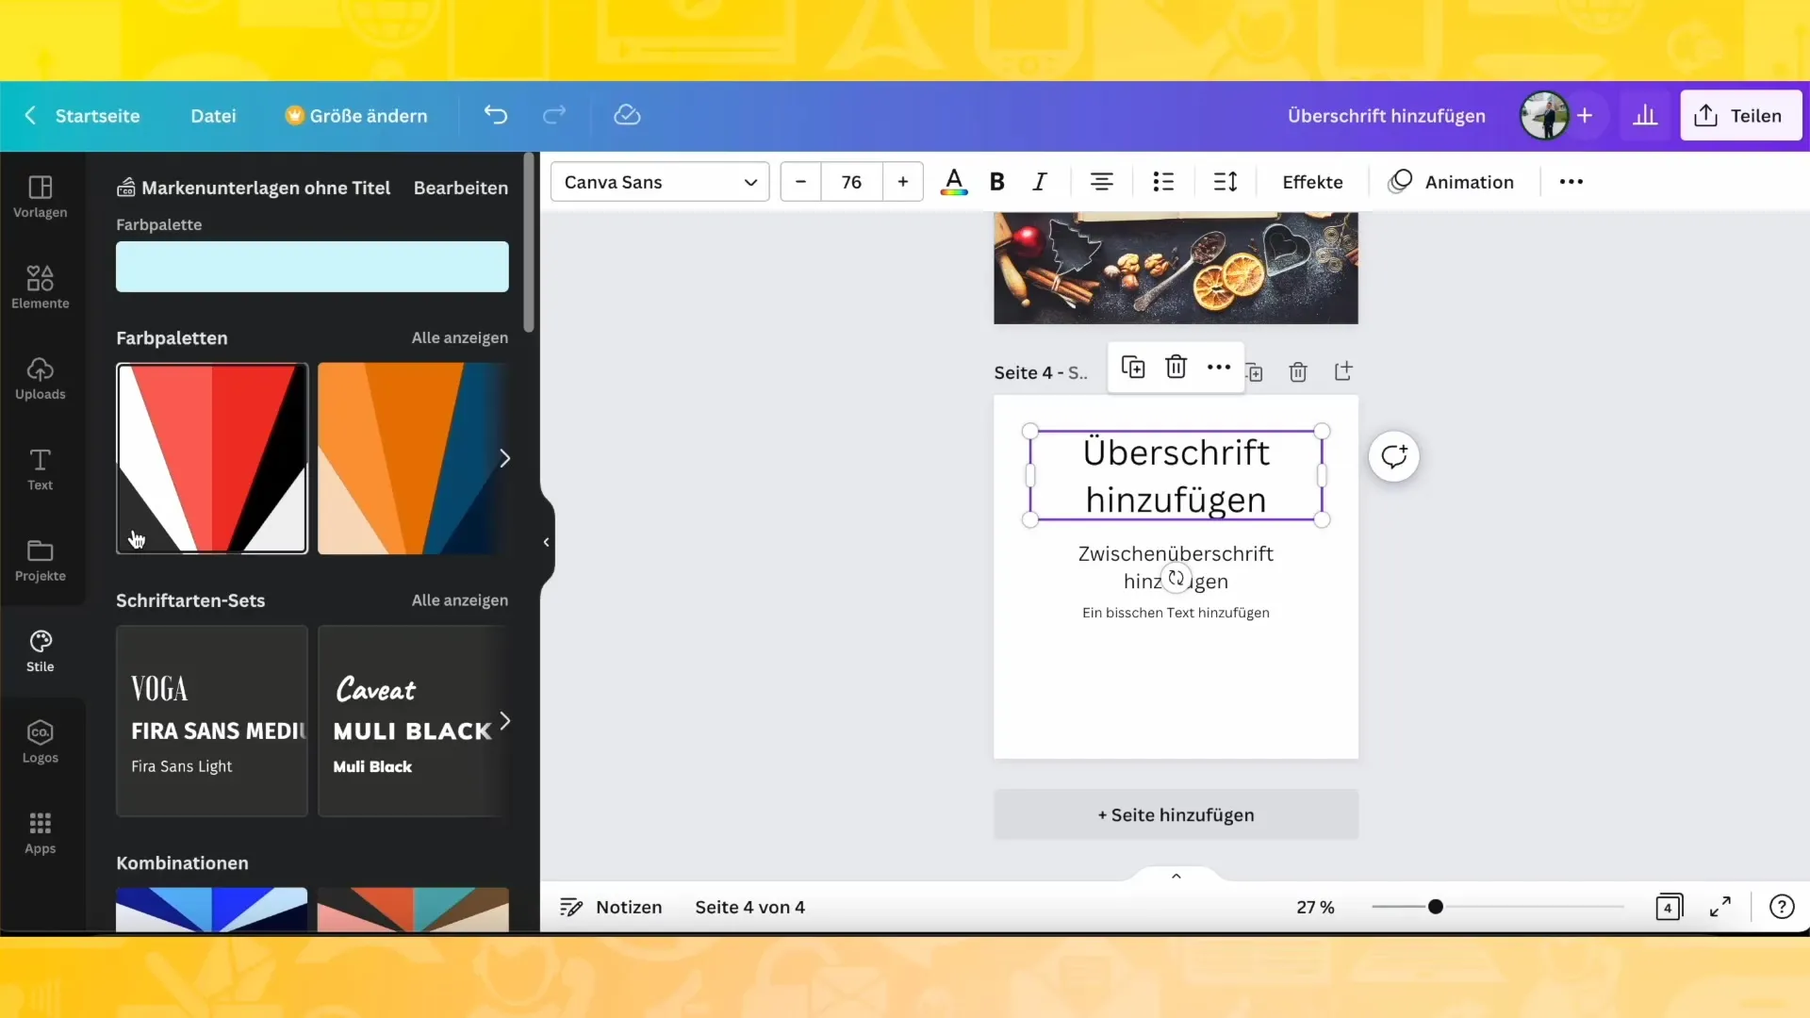Expand Schriftarten-Sets alle anzeigen
The image size is (1810, 1018).
point(459,600)
